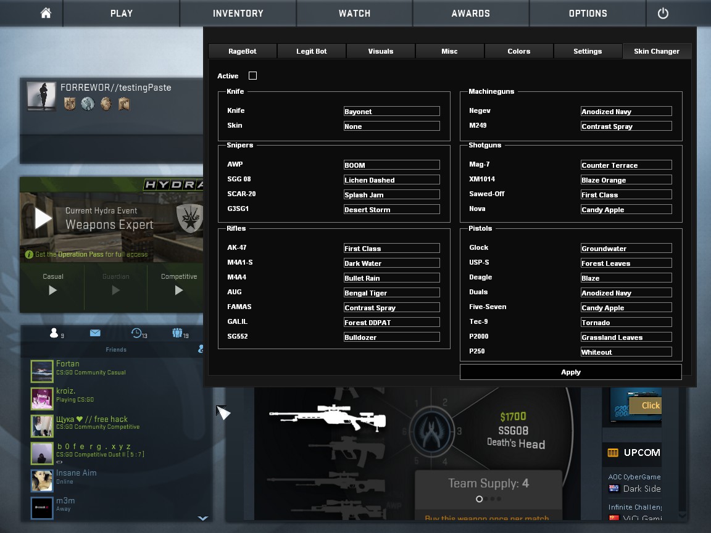The height and width of the screenshot is (533, 711).
Task: Open the group lobby icon
Action: (x=177, y=333)
